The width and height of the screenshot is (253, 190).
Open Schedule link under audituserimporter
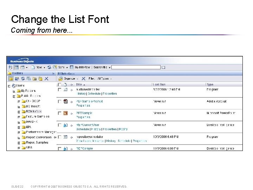click(94, 94)
